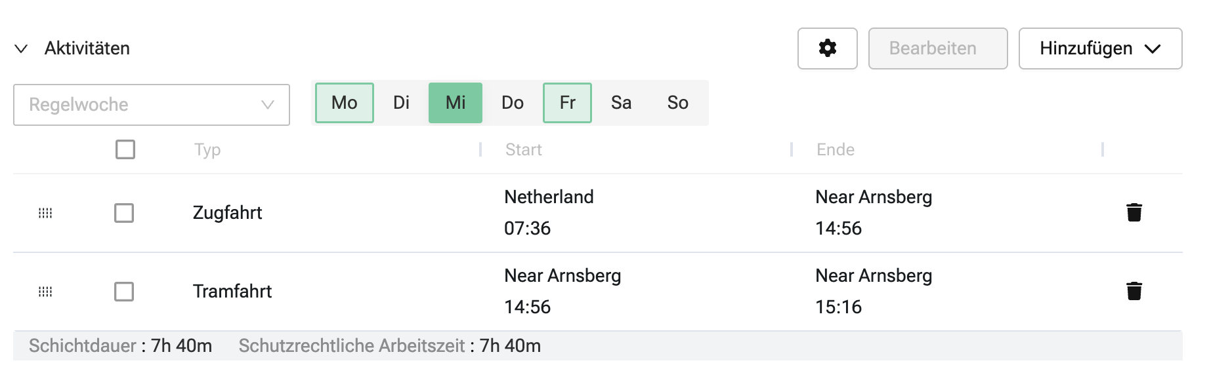Select the Mi day tab
The height and width of the screenshot is (367, 1209).
tap(456, 103)
